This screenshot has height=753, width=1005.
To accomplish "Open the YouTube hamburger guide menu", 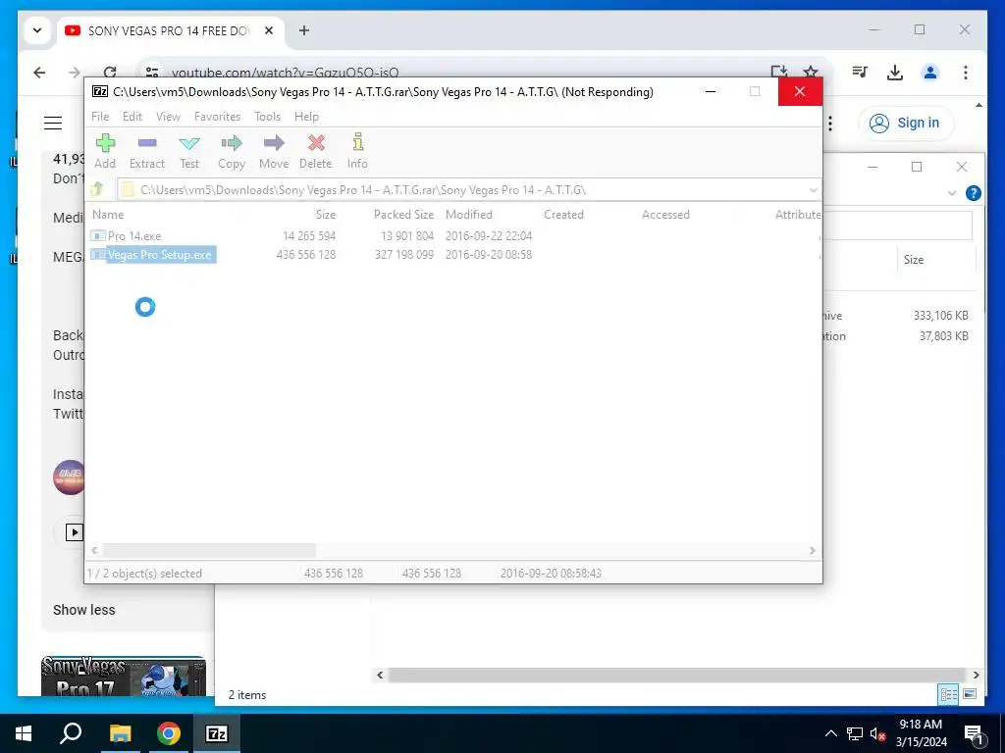I will (53, 123).
